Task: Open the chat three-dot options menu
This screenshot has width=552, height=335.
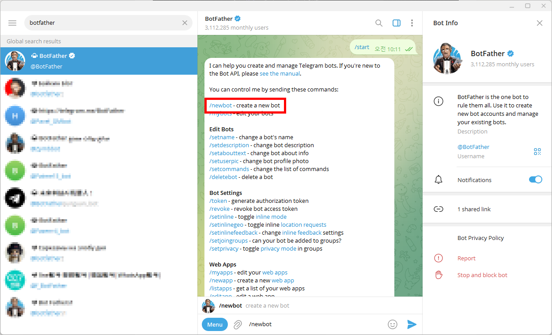Action: [x=412, y=23]
